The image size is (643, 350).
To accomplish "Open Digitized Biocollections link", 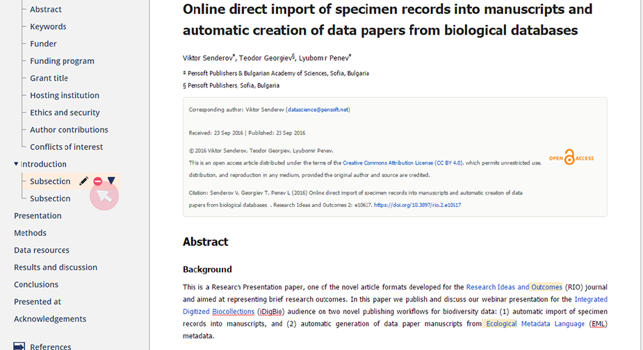I will (x=218, y=312).
